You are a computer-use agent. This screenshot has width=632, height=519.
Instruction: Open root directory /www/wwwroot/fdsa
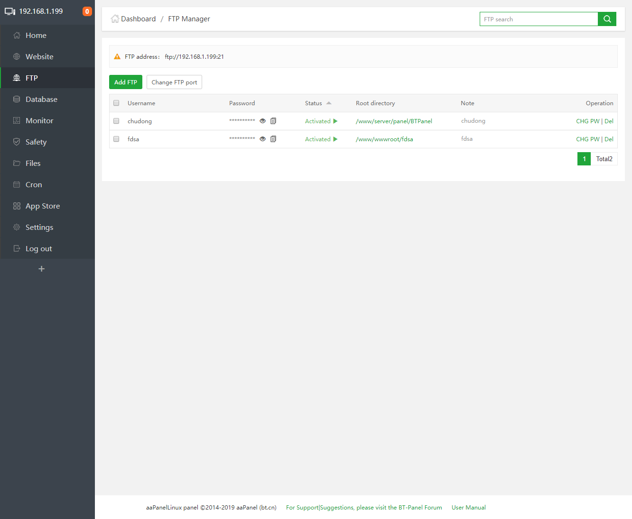click(x=384, y=139)
